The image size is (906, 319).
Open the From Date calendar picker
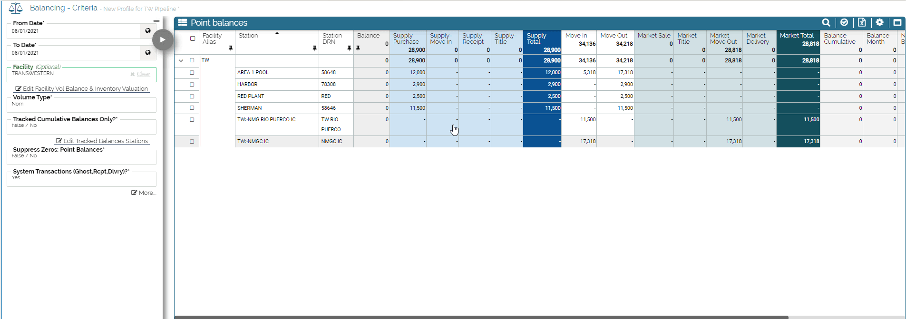click(148, 31)
